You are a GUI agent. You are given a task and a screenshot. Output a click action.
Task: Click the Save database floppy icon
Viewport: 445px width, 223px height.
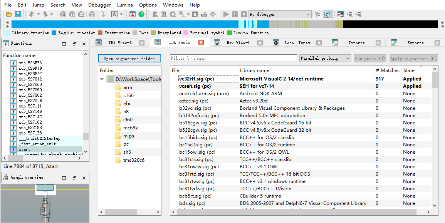18,14
